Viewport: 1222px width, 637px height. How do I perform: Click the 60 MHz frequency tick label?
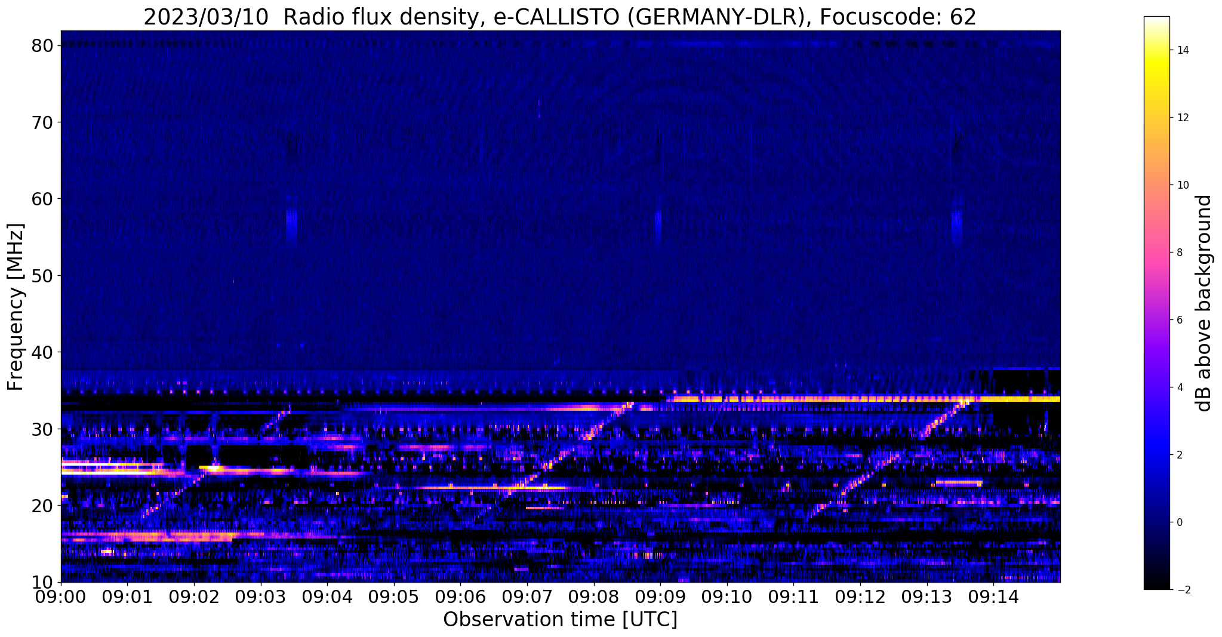point(43,199)
